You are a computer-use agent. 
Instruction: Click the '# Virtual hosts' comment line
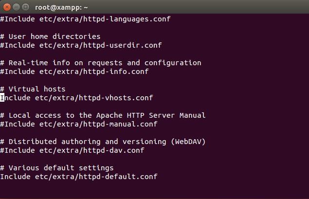(33, 89)
